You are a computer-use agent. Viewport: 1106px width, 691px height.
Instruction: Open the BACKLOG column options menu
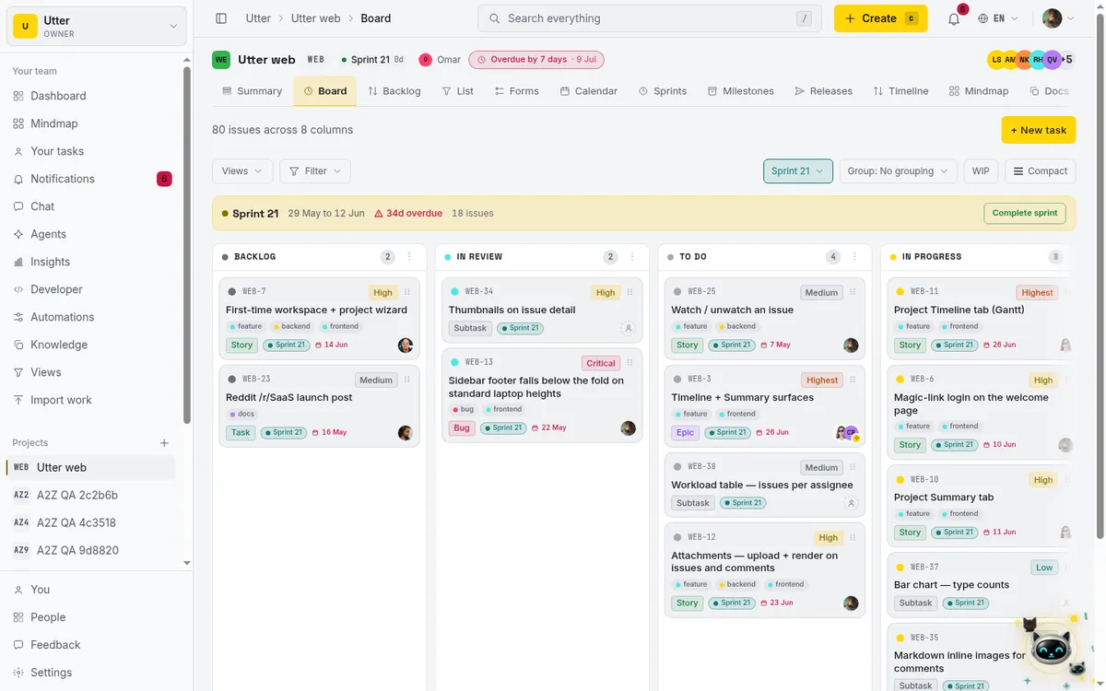pyautogui.click(x=409, y=257)
